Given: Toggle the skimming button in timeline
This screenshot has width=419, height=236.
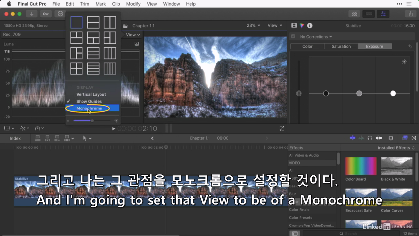Looking at the screenshot, I should pos(353,138).
